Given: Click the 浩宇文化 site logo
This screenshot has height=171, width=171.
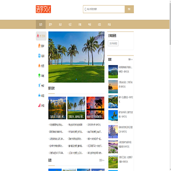Looking at the screenshot, I should click(x=43, y=9).
